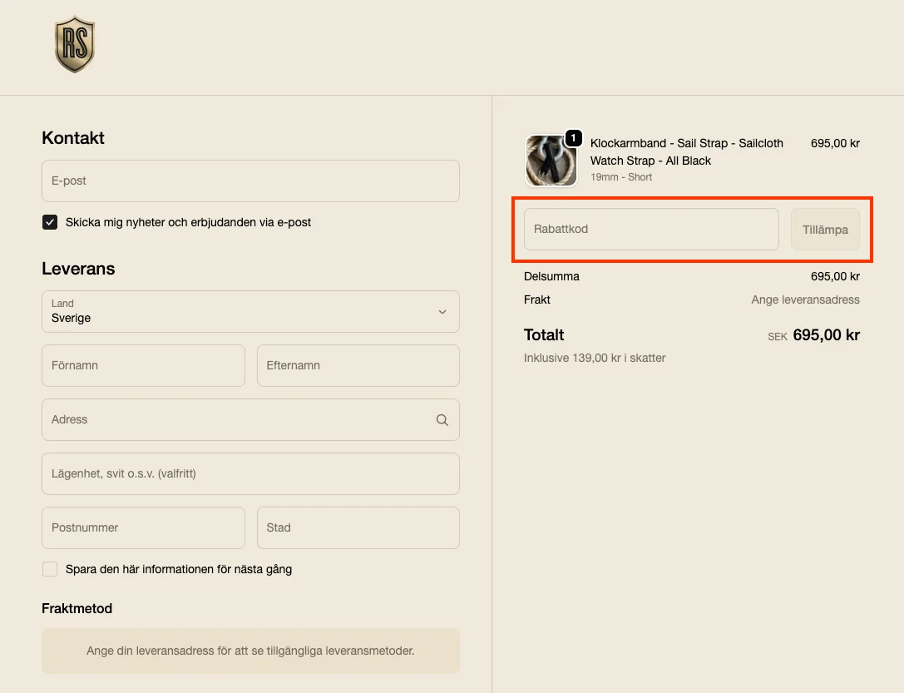Enable saving this information for next time
Screen dimensions: 904x693
coord(50,569)
